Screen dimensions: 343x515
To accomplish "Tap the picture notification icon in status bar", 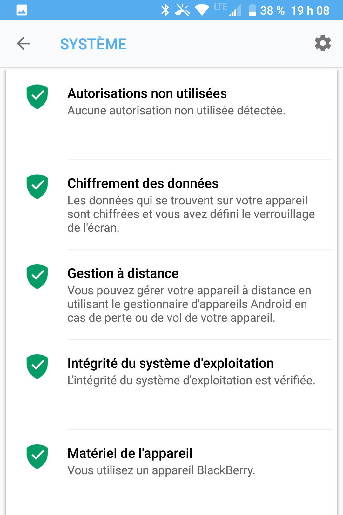I will point(22,10).
